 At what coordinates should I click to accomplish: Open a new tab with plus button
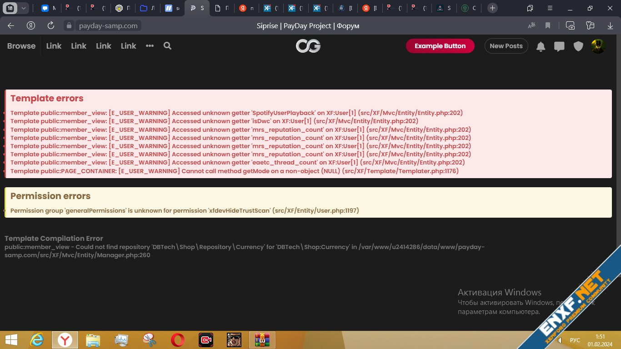point(492,8)
